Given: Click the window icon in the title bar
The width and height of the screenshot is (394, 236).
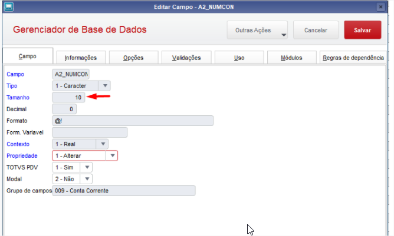Looking at the screenshot, I should [x=8, y=7].
